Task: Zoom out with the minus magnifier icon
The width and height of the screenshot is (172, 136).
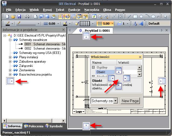Action: 100,17
